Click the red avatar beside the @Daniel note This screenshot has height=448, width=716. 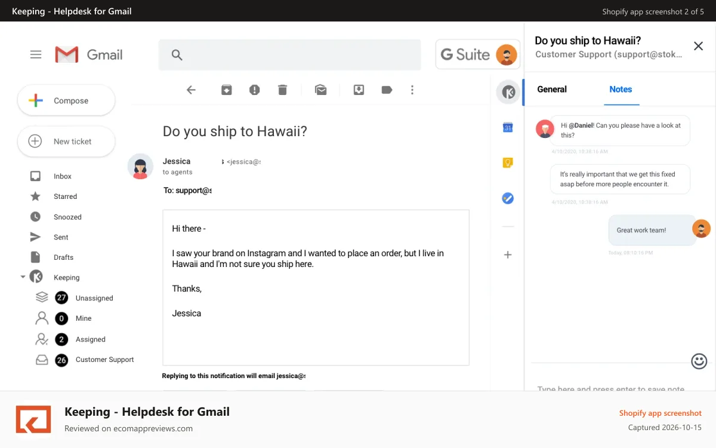click(x=545, y=128)
